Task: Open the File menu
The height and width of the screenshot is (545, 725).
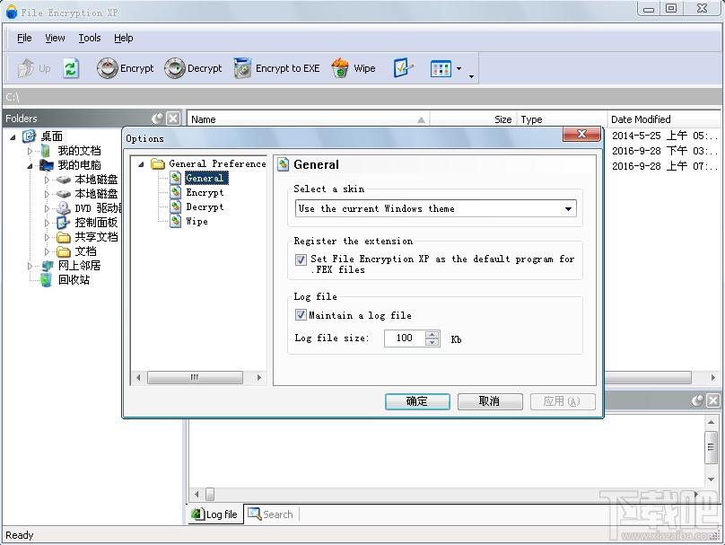Action: click(x=24, y=38)
